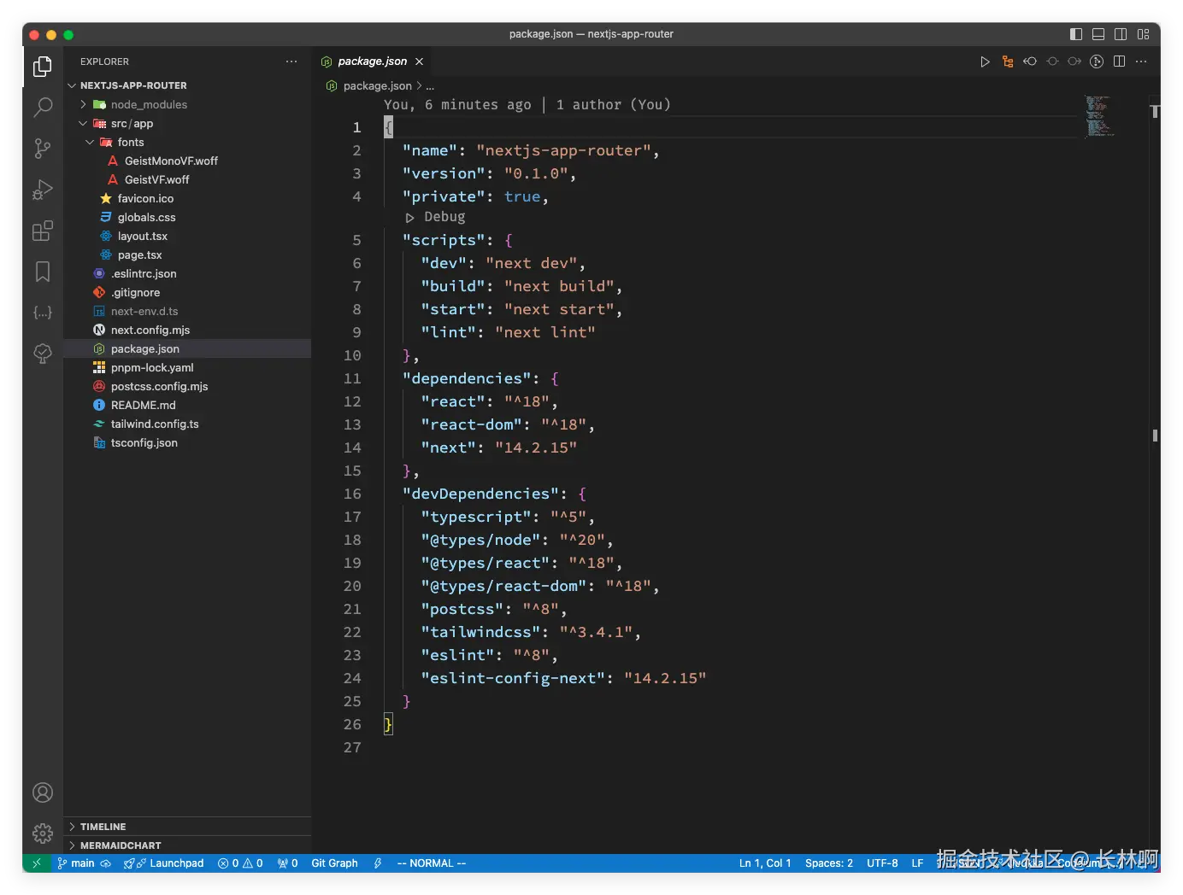Open the Extensions view

point(42,231)
